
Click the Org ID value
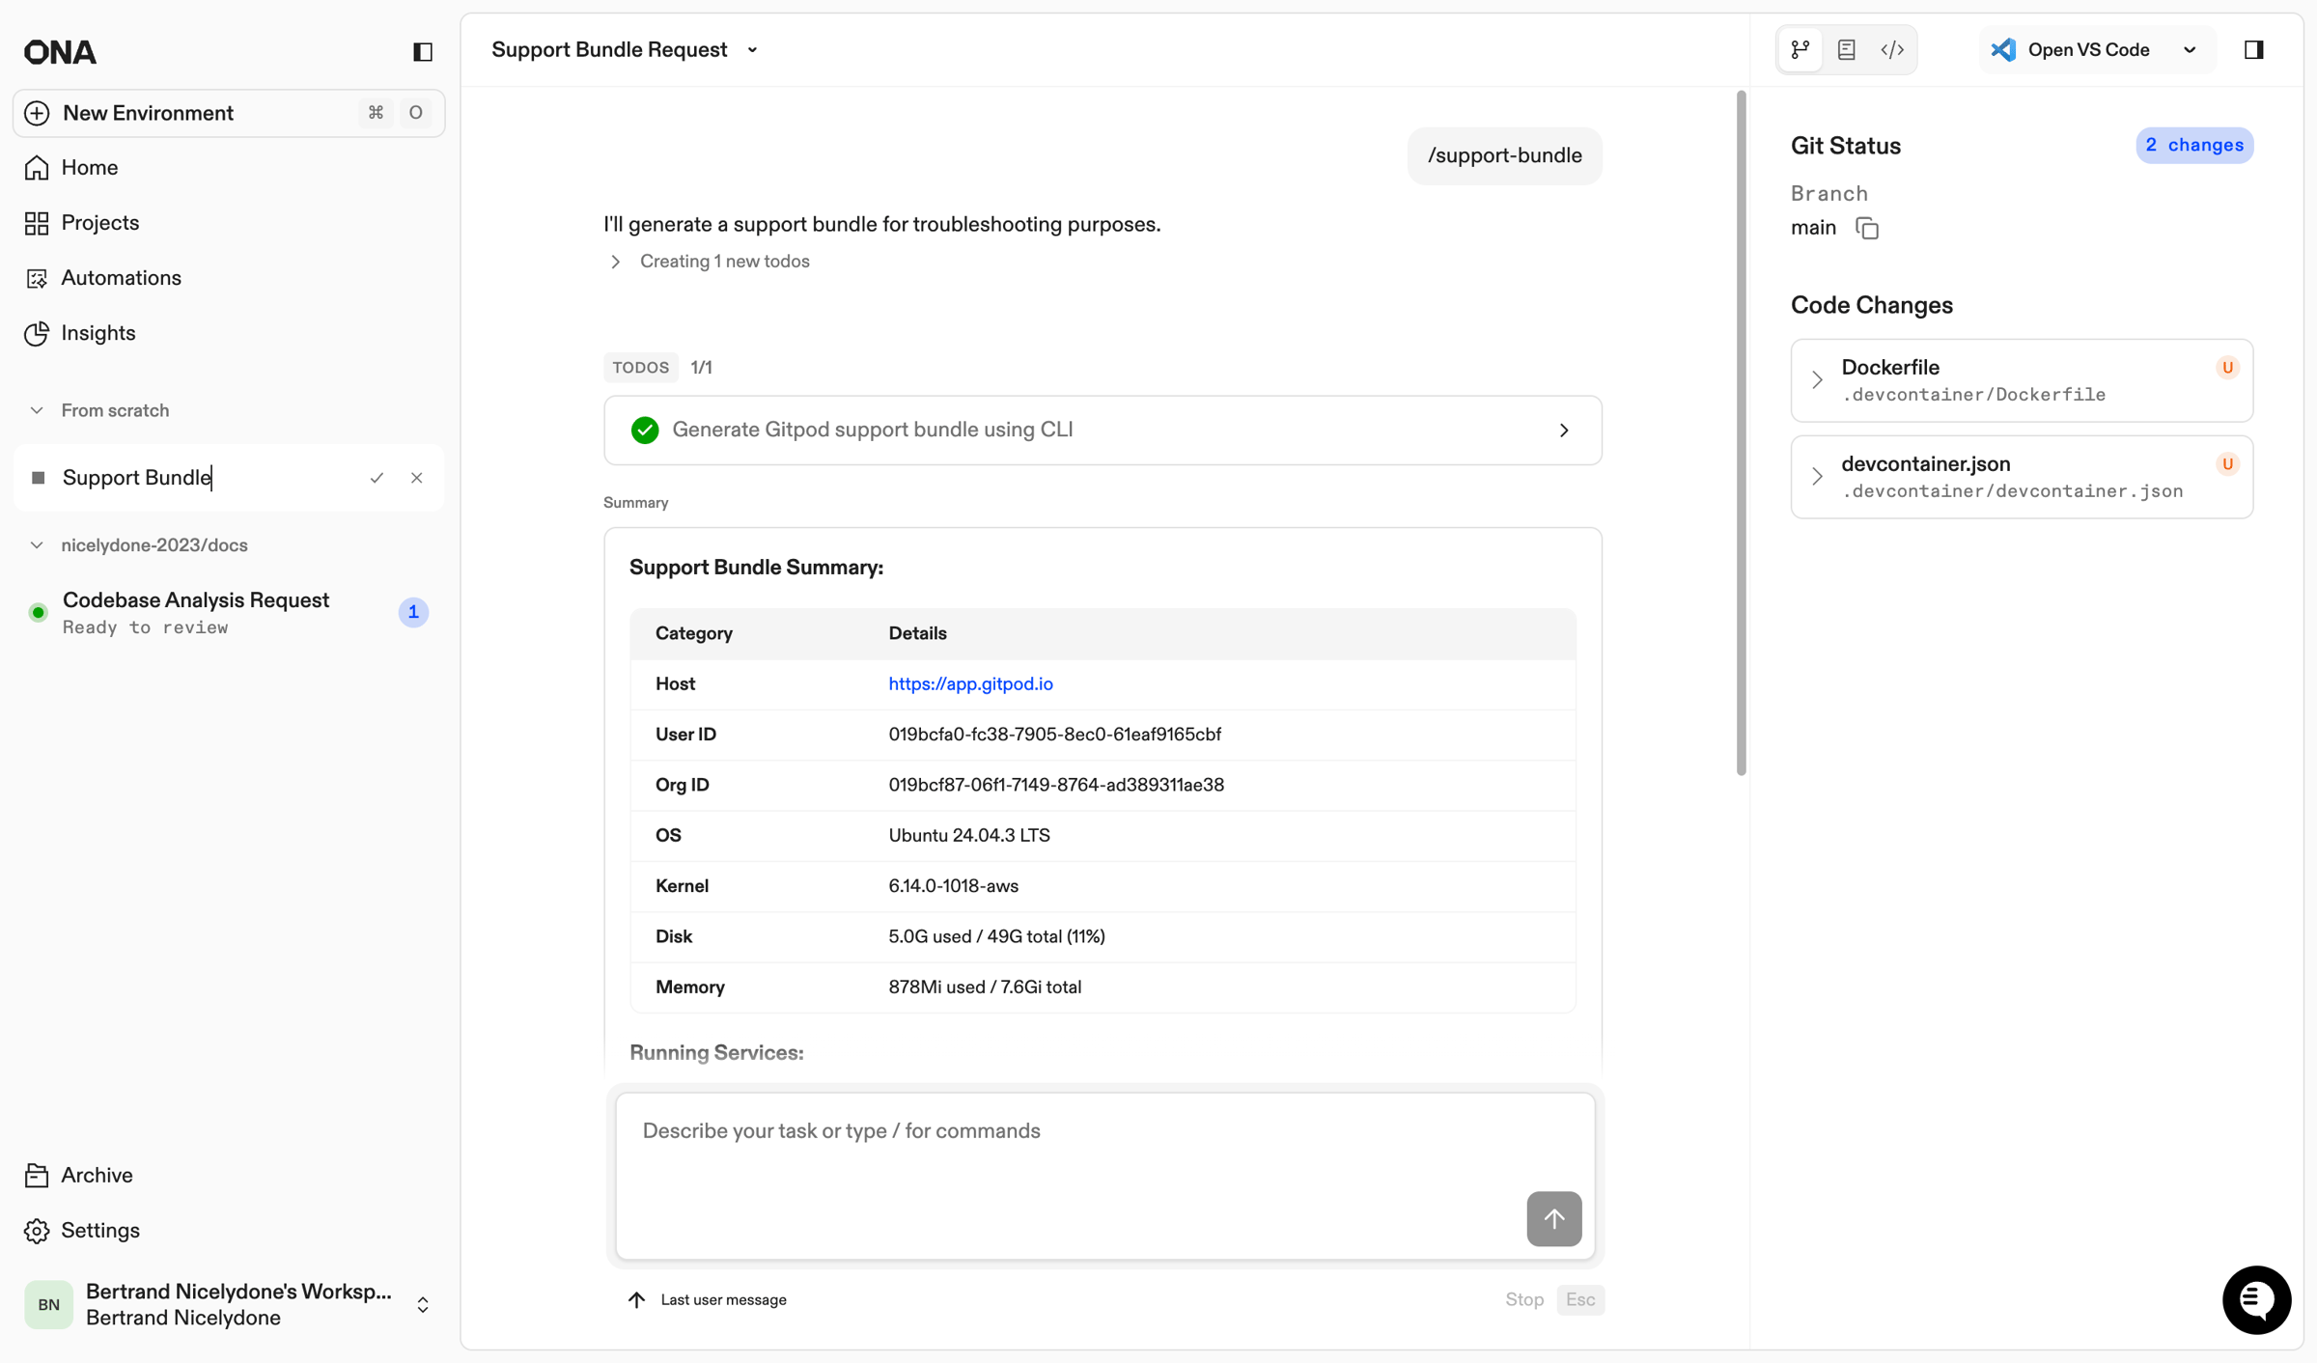click(x=1056, y=785)
